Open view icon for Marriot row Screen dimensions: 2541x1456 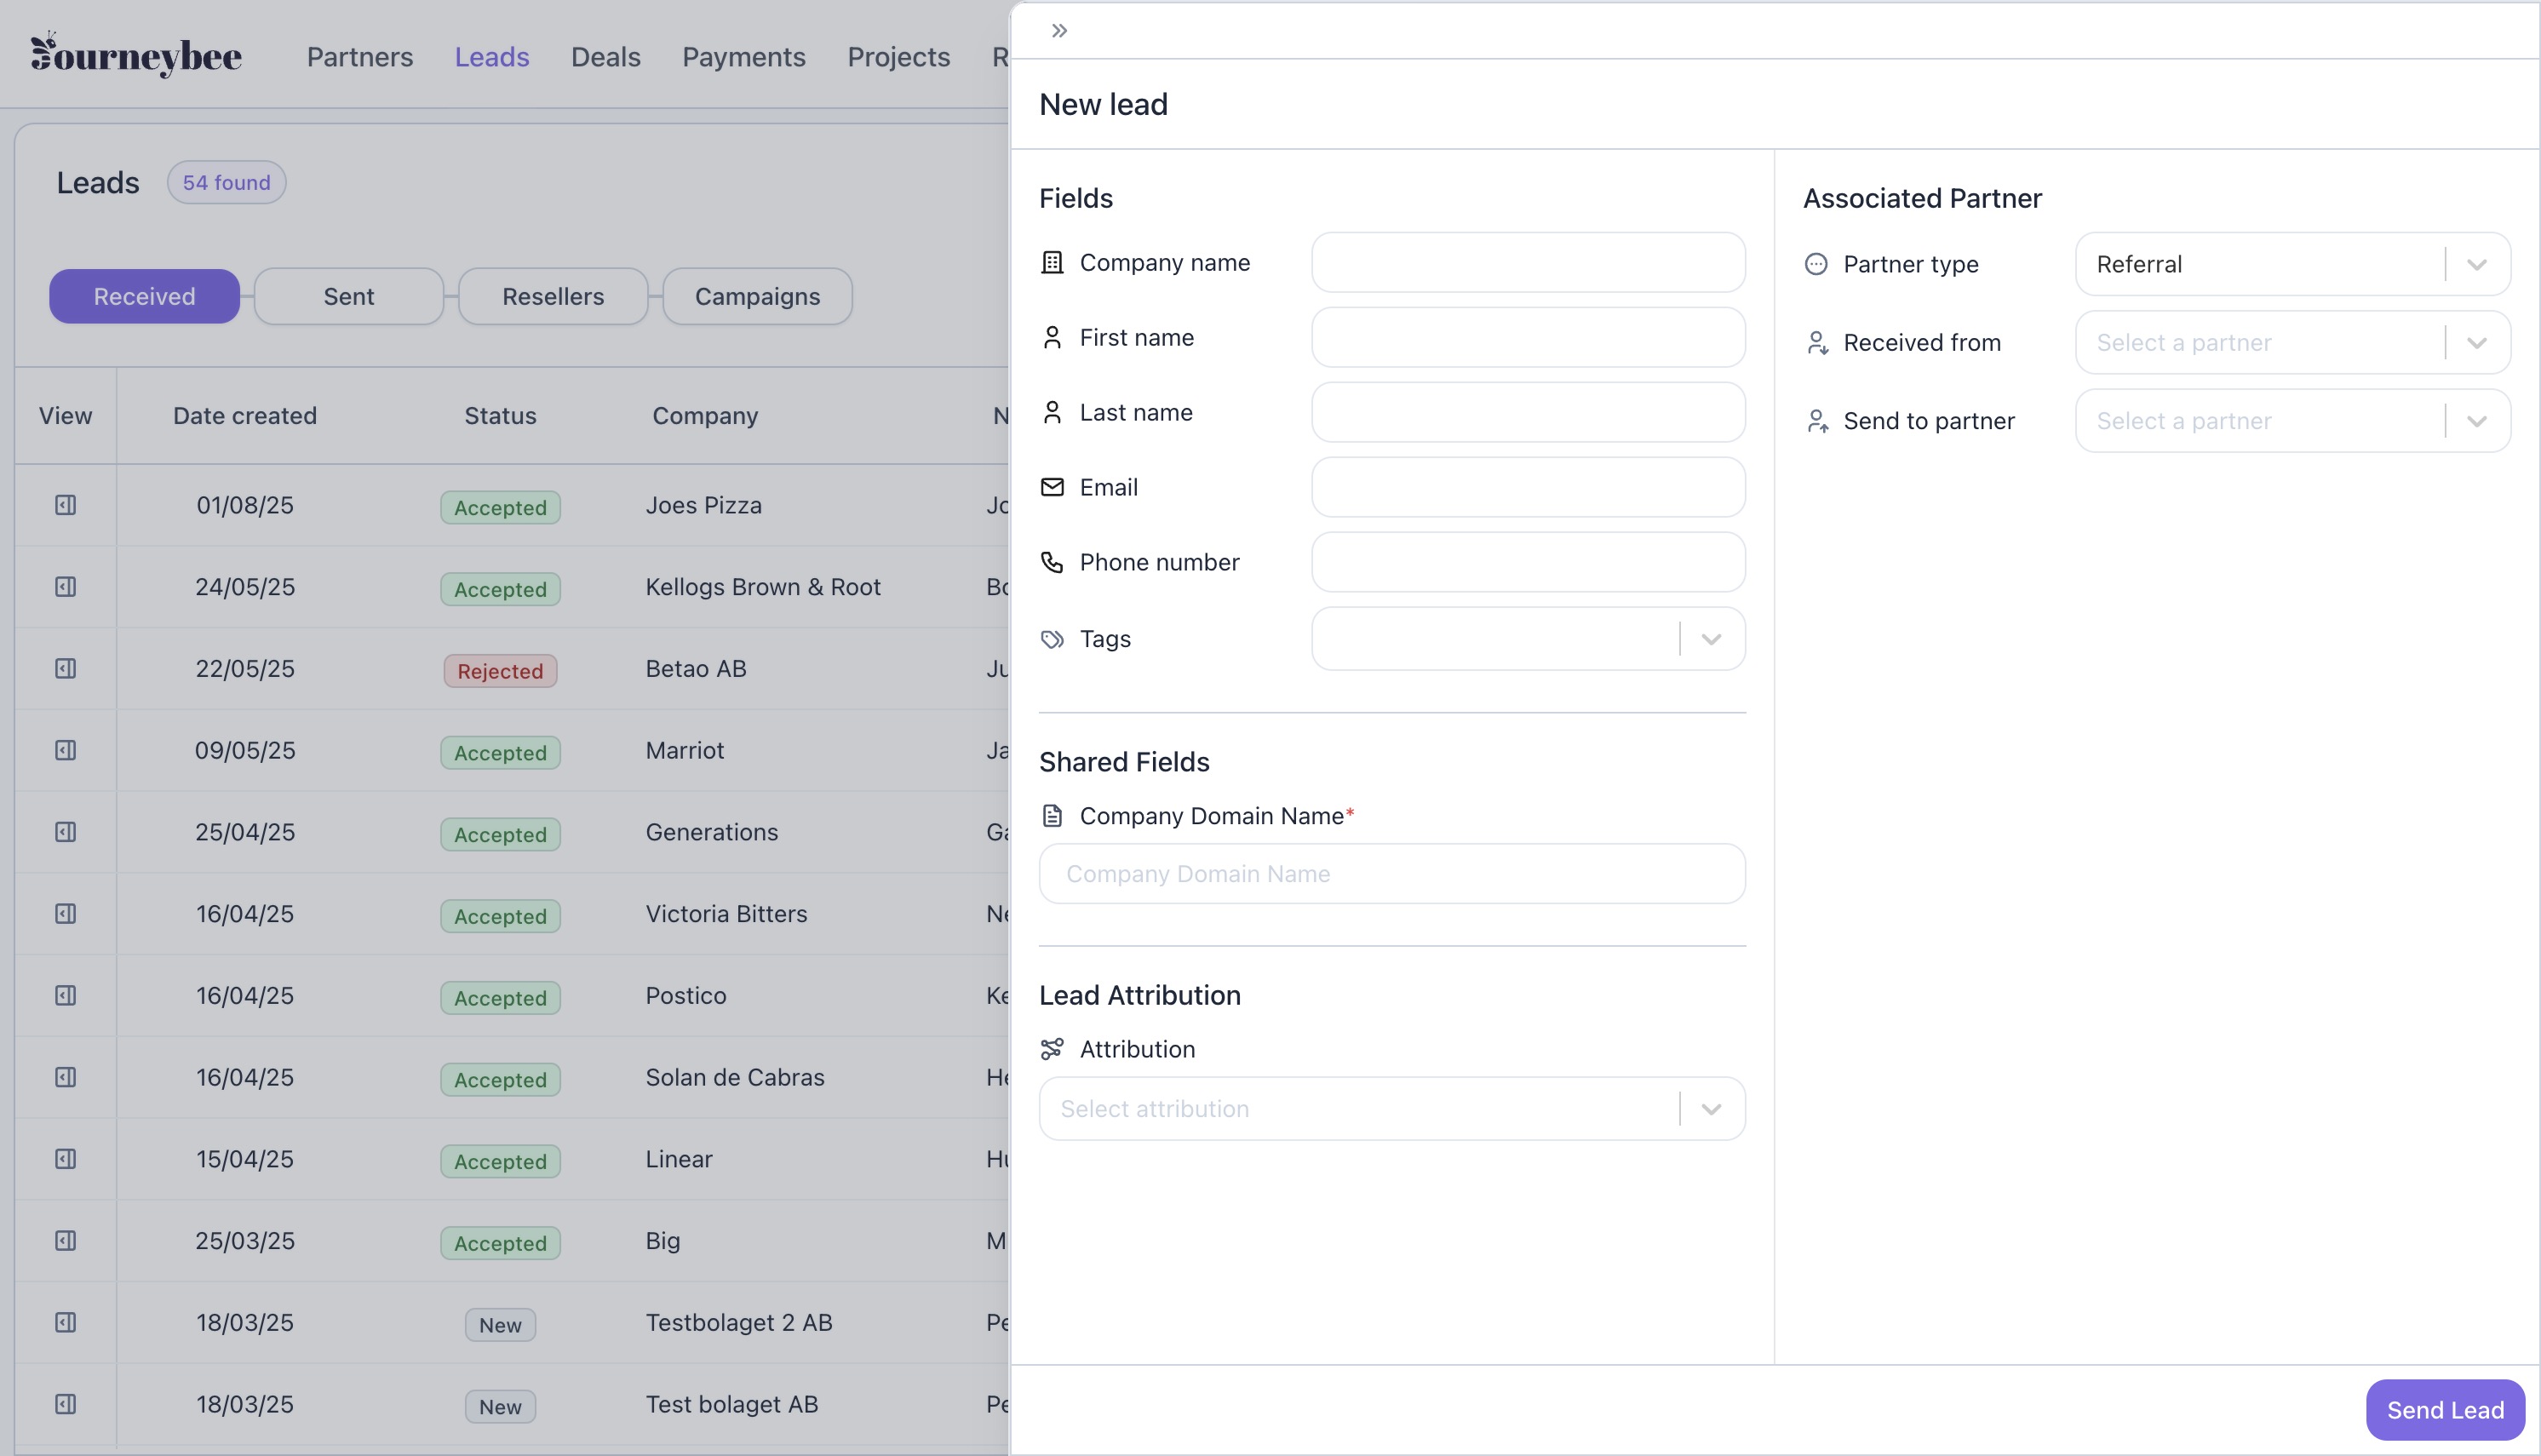[65, 750]
